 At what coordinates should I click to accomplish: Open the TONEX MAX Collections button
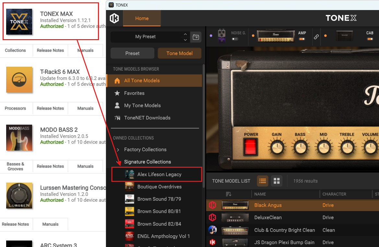(x=16, y=51)
